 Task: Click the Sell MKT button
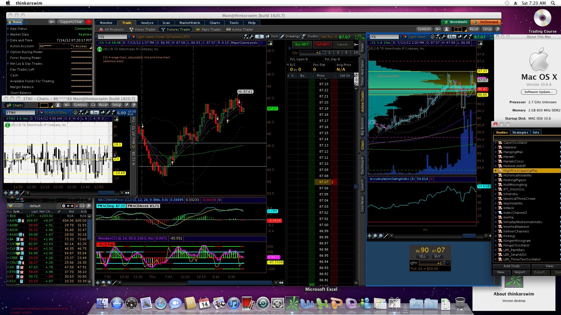click(323, 44)
